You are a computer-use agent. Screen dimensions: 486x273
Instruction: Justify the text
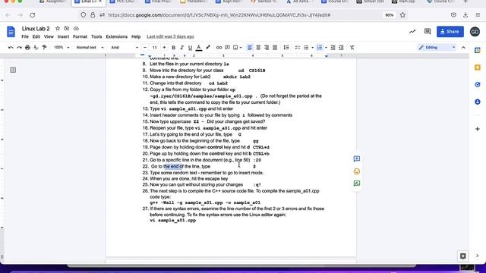pos(275,47)
